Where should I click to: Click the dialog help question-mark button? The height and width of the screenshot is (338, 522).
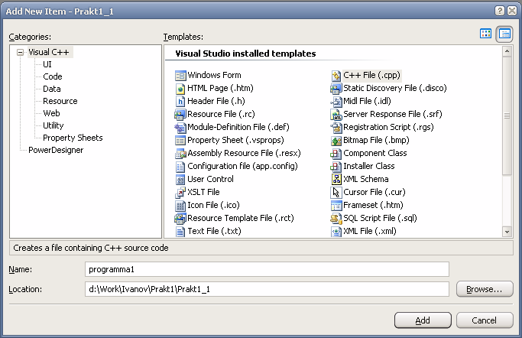click(499, 11)
